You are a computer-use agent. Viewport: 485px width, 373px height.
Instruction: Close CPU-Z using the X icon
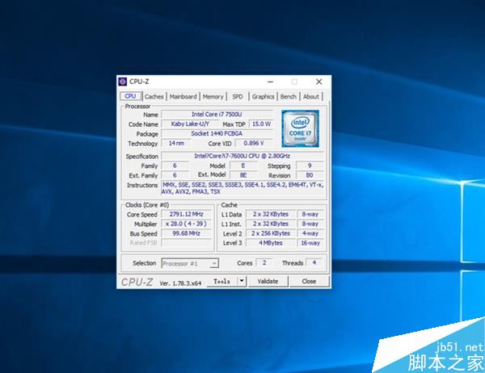319,82
